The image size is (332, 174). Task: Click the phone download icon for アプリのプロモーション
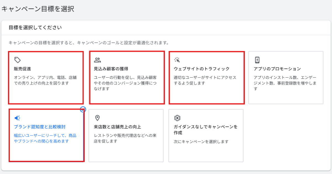point(257,60)
